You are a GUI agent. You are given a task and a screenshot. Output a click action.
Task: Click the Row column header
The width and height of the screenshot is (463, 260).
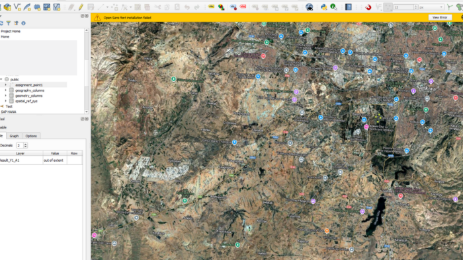coord(74,153)
